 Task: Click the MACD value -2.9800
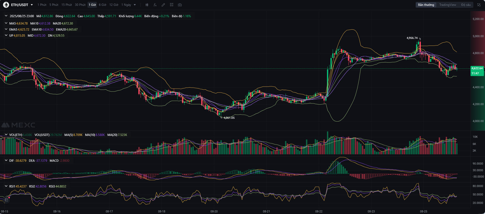tap(64, 160)
